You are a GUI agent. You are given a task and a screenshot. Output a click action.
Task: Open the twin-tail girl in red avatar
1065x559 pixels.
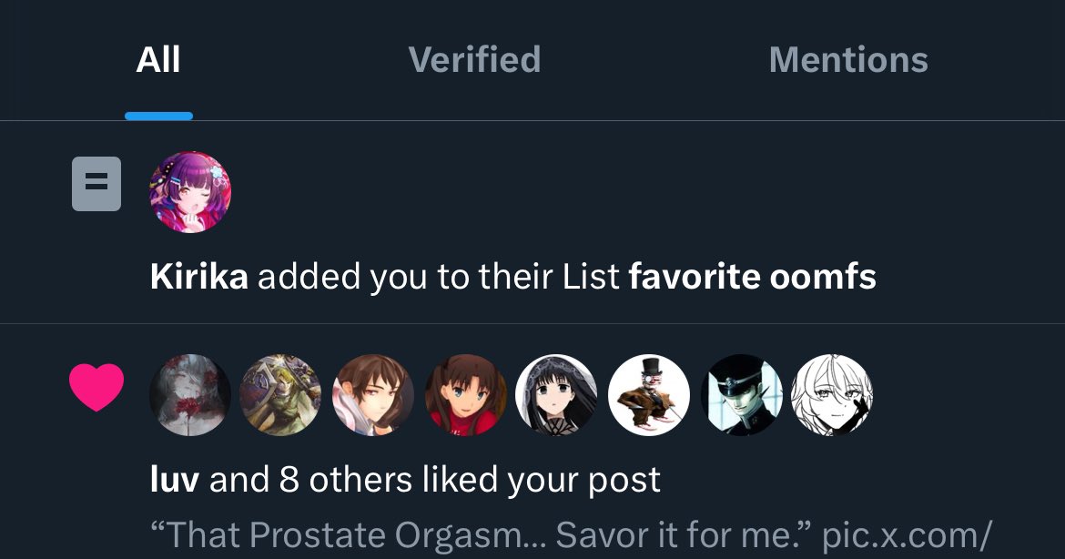465,394
